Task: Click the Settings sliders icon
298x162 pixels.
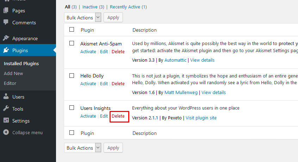Action: [x=6, y=120]
